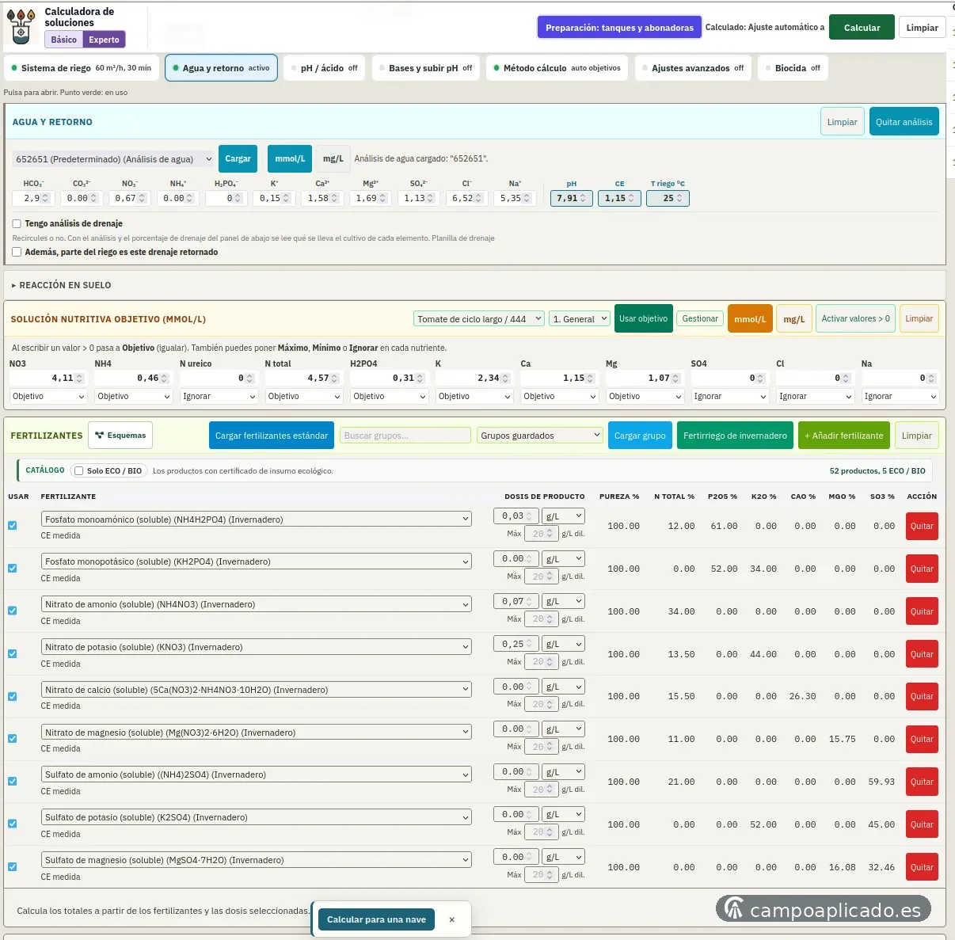This screenshot has width=955, height=940.
Task: Remove Sulfato de amonio with Quitar
Action: click(x=922, y=782)
